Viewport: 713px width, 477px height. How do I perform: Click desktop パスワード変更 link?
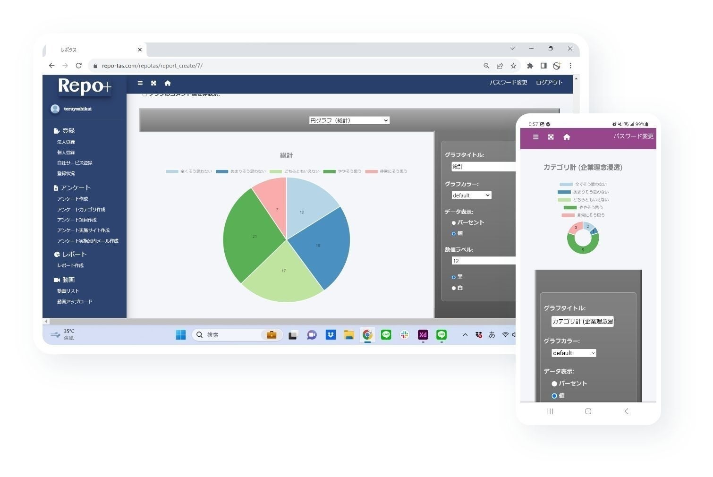tap(508, 83)
